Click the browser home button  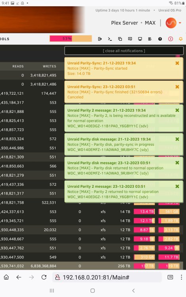pyautogui.click(x=6, y=277)
